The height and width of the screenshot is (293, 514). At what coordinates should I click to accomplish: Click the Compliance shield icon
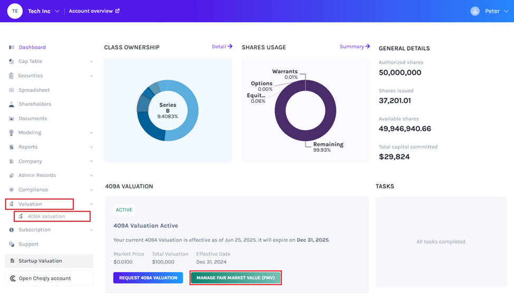(x=12, y=190)
